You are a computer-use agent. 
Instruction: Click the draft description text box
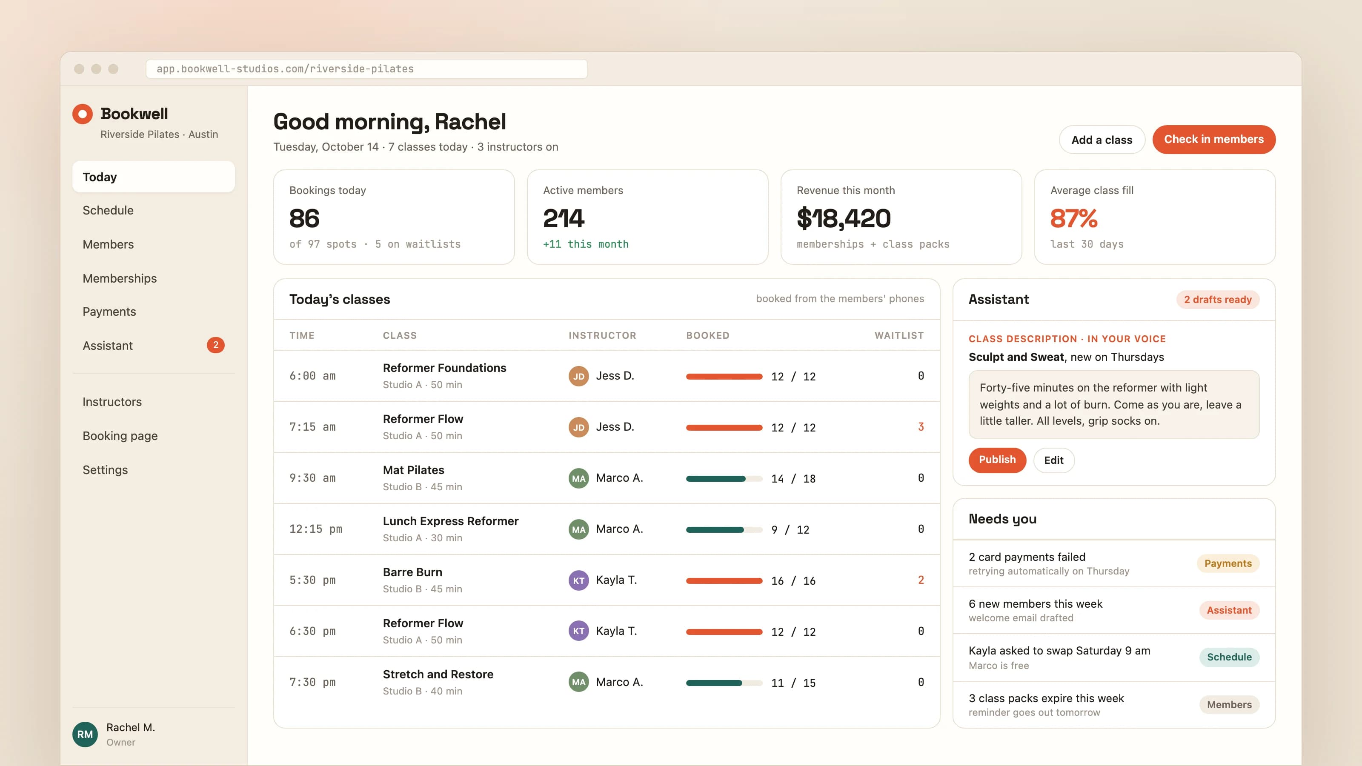click(1113, 404)
